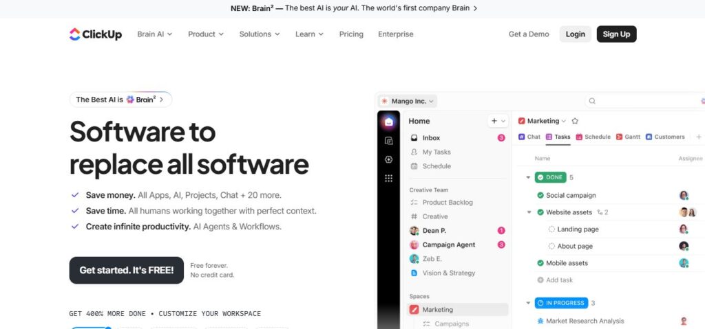
Task: Open the docs icon in the black sidebar
Action: (x=389, y=141)
